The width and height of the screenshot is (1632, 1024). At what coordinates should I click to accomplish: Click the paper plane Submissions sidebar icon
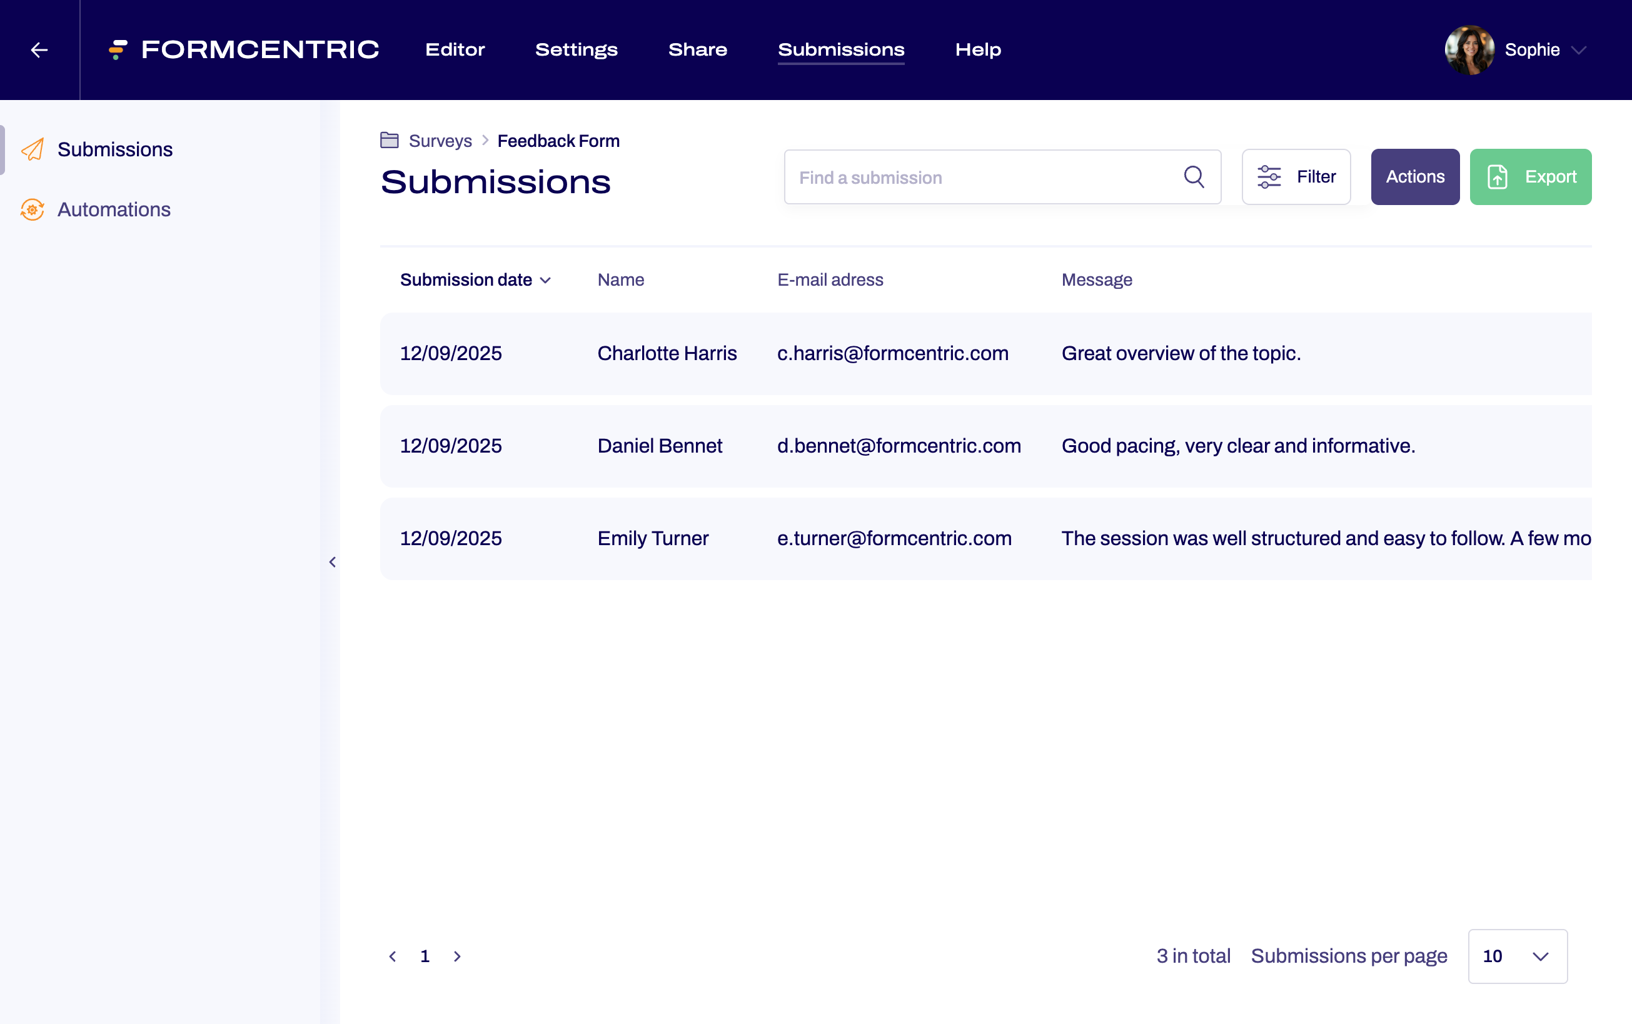[33, 149]
